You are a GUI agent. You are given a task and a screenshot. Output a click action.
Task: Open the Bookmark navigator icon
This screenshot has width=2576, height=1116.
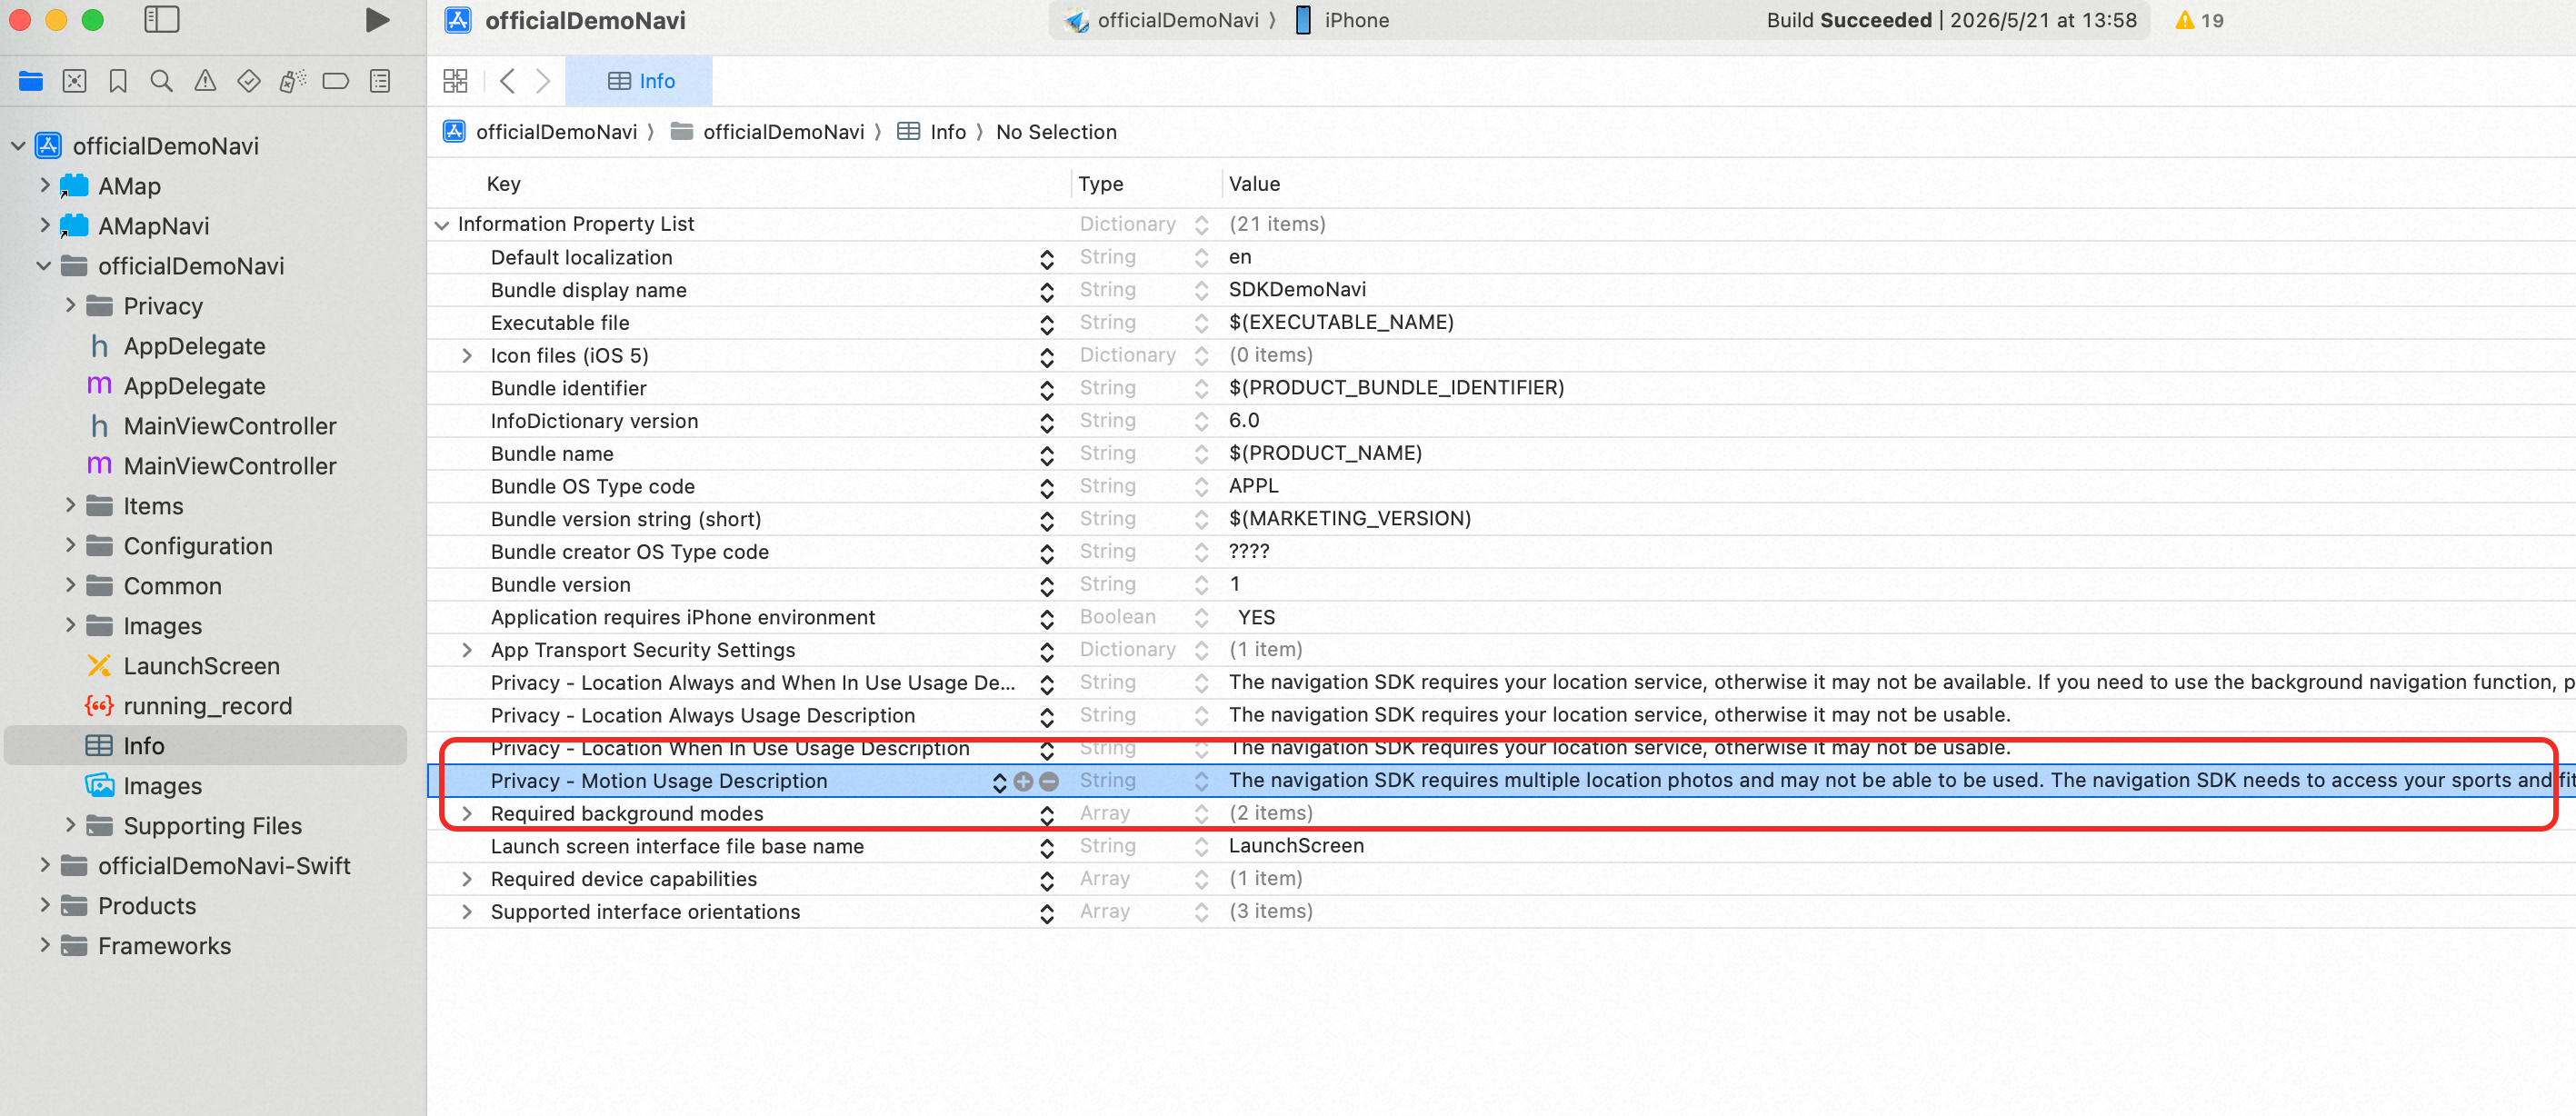pyautogui.click(x=118, y=81)
